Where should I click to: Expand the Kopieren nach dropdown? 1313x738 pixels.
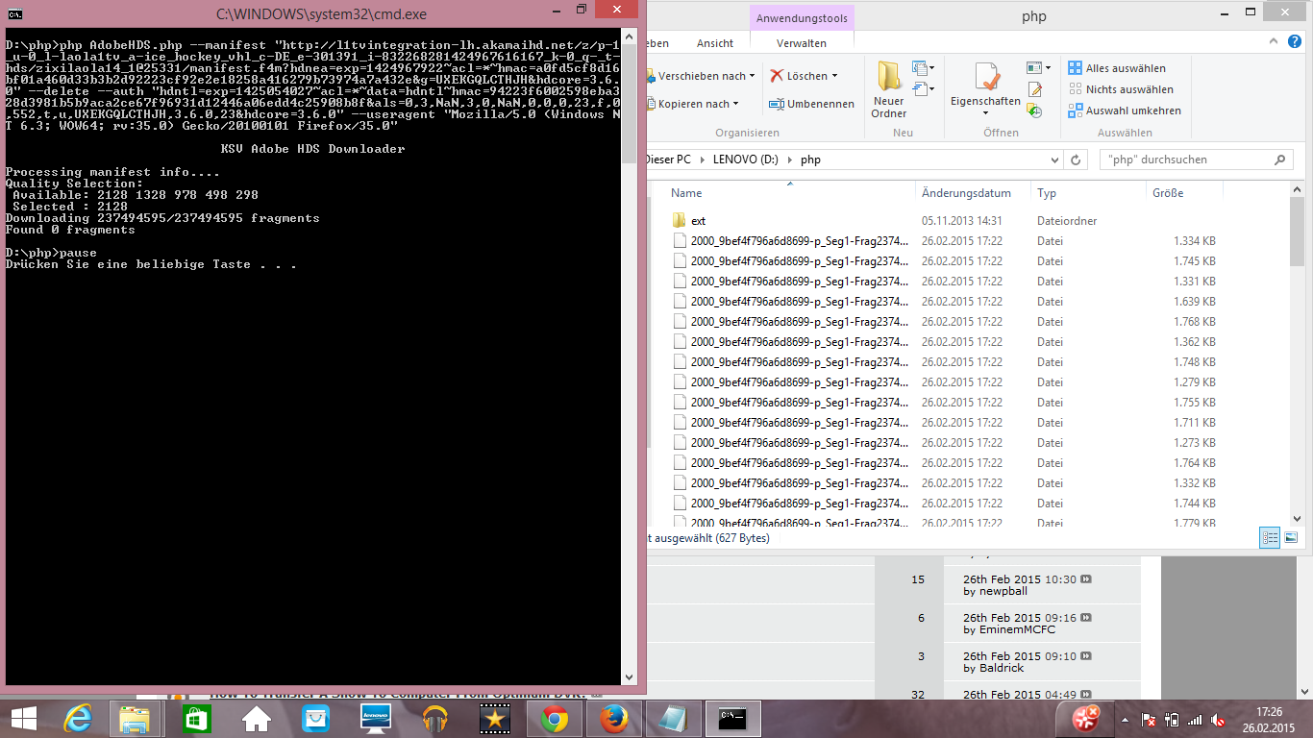point(735,104)
